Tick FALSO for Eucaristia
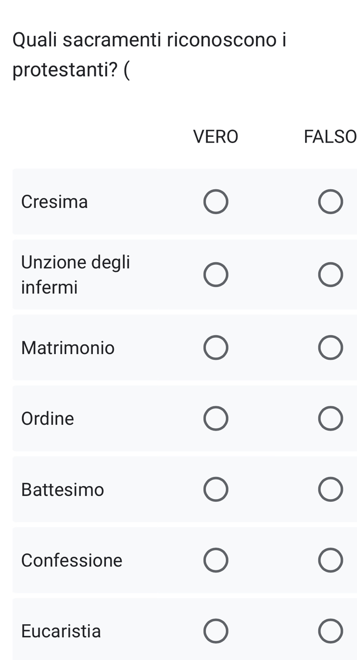The image size is (357, 660). point(330,631)
